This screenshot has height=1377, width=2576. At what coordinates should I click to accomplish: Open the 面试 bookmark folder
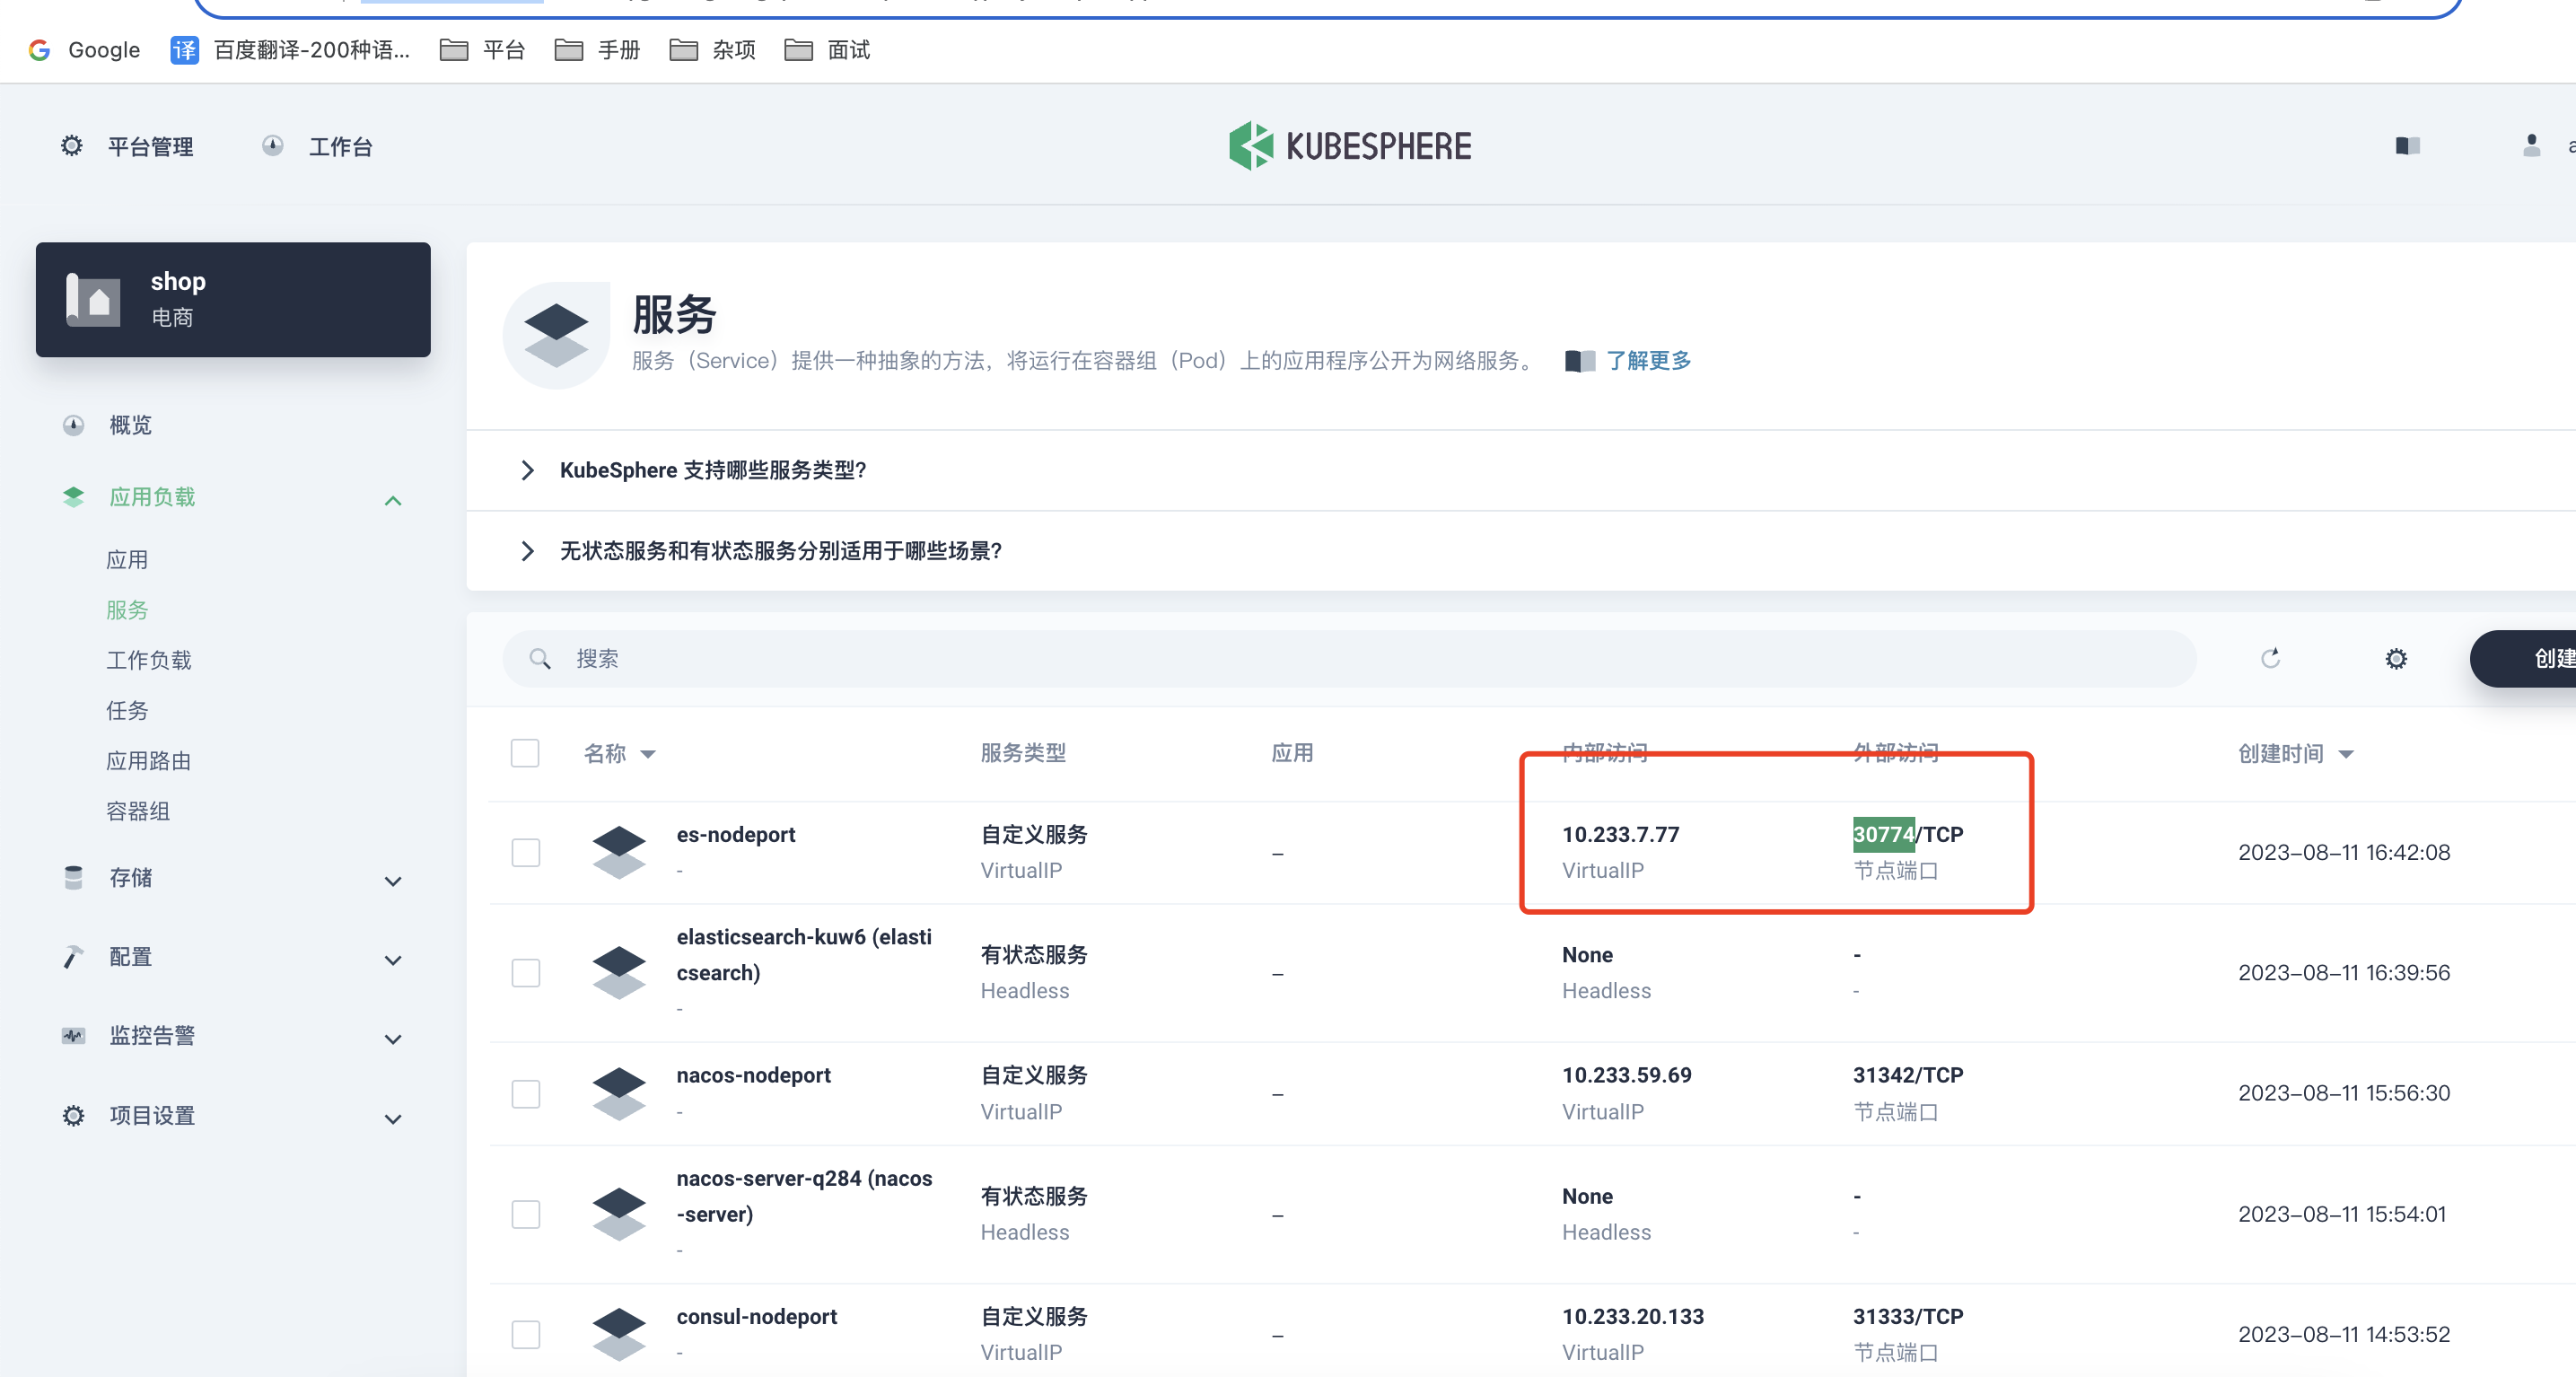(x=828, y=49)
